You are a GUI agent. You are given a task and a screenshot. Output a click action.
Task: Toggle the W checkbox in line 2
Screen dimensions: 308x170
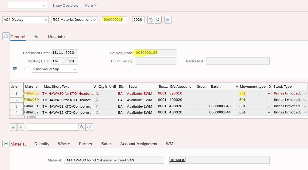pyautogui.click(x=95, y=100)
